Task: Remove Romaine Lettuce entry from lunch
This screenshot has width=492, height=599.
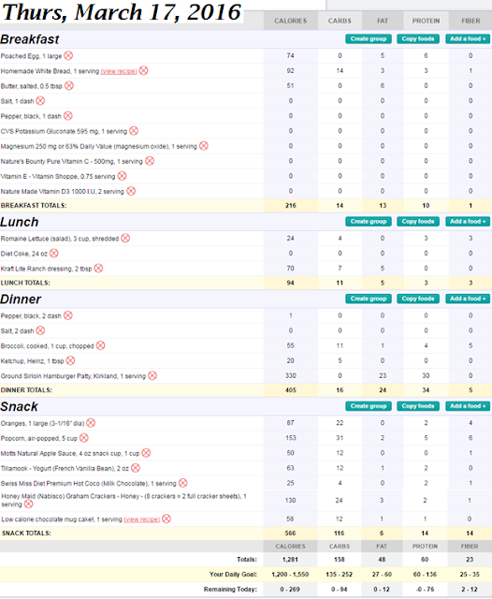Action: (x=125, y=239)
